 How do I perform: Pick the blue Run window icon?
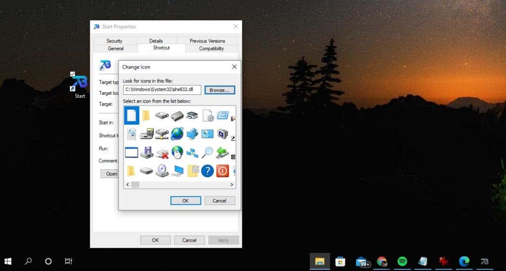223,115
